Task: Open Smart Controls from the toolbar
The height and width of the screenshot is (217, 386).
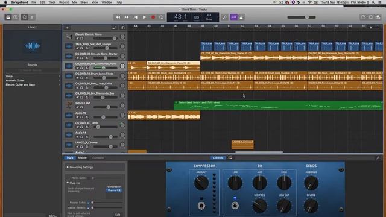Action: 24,17
